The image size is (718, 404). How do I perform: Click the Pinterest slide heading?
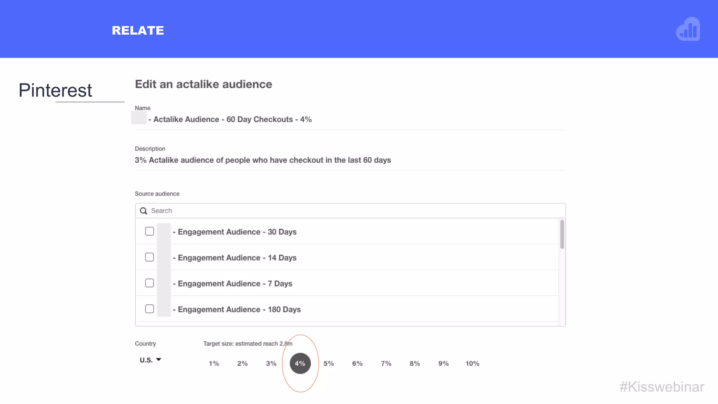click(x=55, y=90)
